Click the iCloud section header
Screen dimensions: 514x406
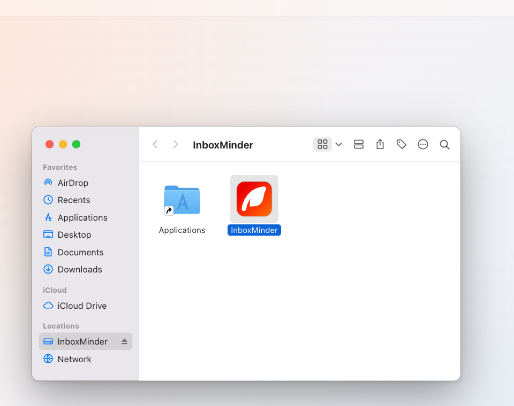tap(55, 290)
